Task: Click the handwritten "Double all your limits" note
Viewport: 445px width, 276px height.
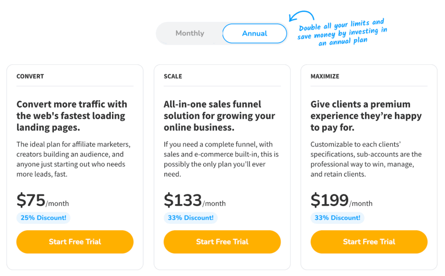Action: pyautogui.click(x=342, y=31)
